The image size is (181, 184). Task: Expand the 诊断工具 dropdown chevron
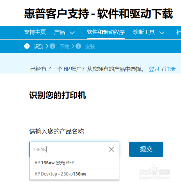(162, 33)
